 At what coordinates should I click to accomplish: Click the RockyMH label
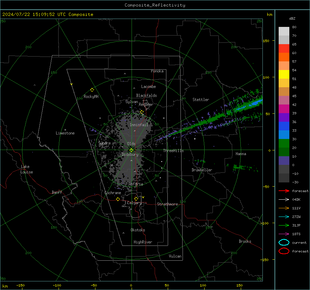point(91,97)
